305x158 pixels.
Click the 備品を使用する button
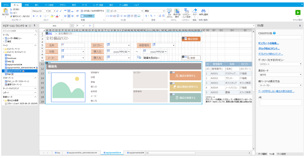[x=185, y=76]
